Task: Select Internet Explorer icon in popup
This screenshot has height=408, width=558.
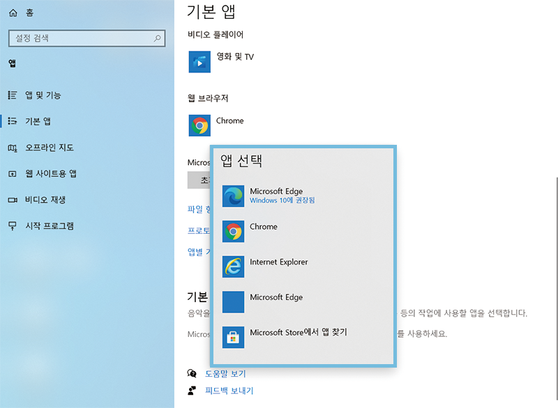Action: coord(233,267)
